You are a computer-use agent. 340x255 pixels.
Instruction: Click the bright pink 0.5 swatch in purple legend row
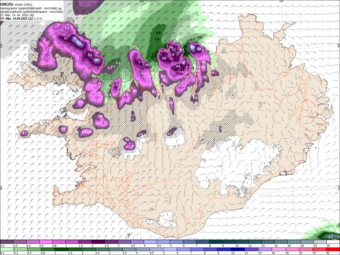[x=46, y=242]
